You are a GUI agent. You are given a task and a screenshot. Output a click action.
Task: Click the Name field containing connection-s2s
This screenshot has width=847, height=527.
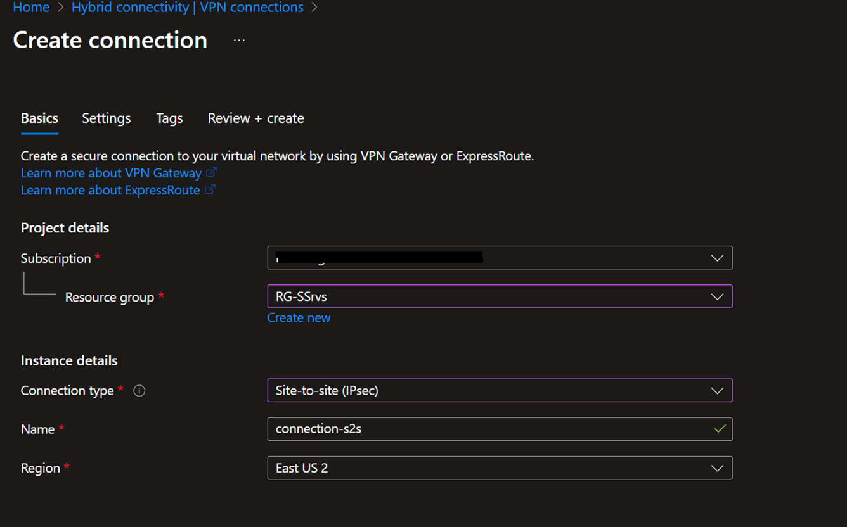click(x=488, y=429)
